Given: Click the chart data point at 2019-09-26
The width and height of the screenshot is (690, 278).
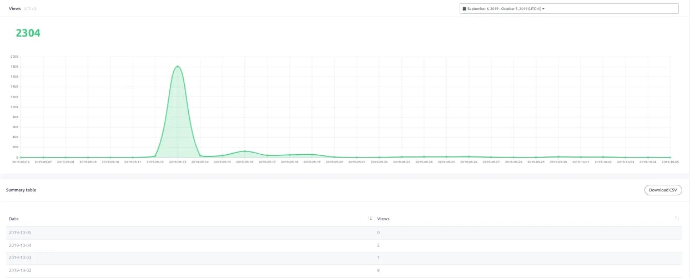Looking at the screenshot, I should tap(469, 156).
